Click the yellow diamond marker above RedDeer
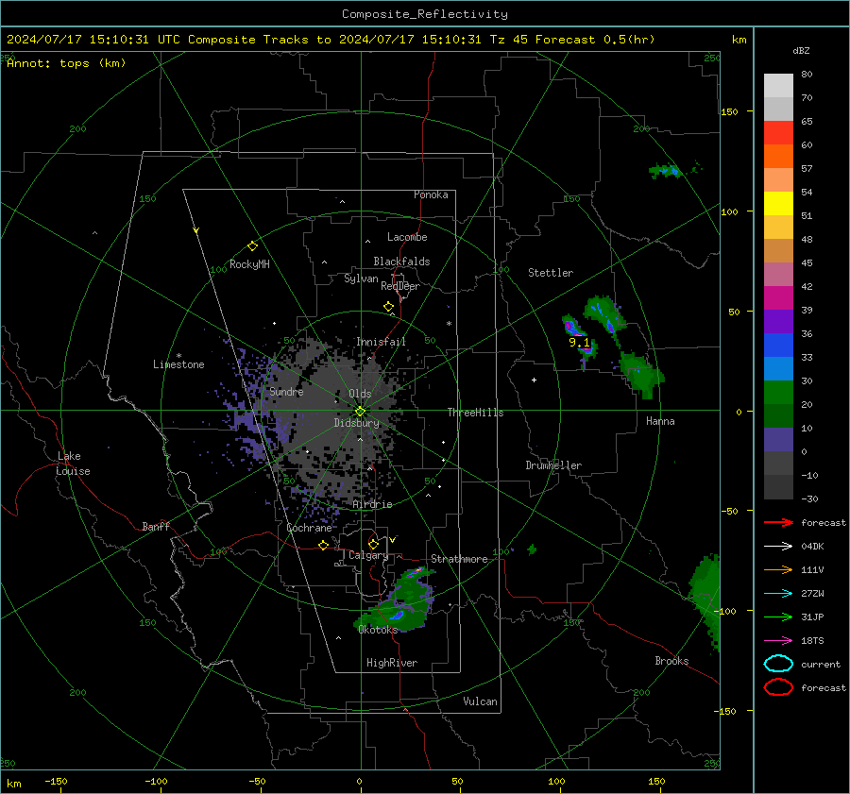Viewport: 850px width, 794px height. click(x=388, y=307)
